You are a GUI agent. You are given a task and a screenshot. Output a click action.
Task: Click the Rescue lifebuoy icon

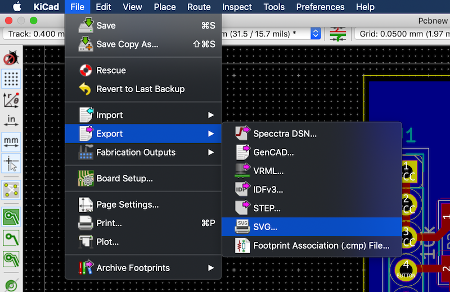86,70
